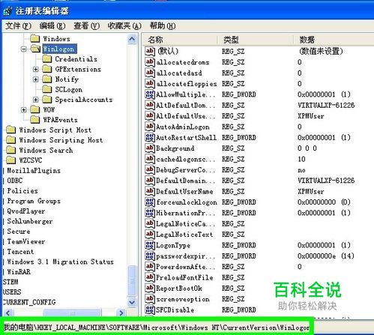Click tree pane scroll left arrow

8,313
